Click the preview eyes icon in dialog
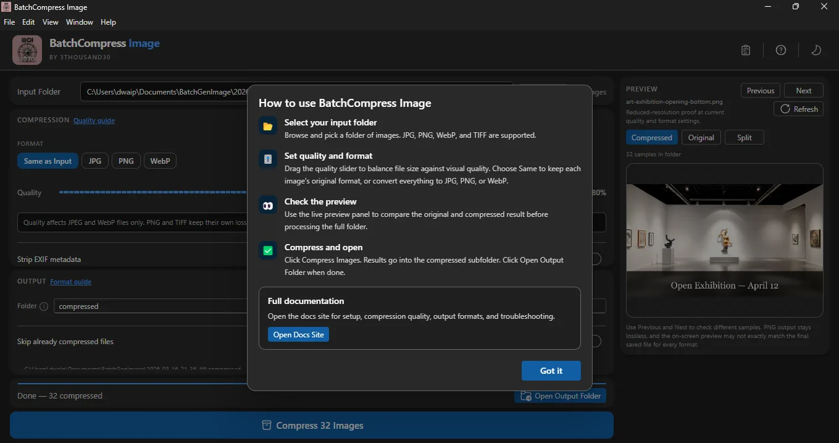The image size is (839, 443). tap(268, 206)
